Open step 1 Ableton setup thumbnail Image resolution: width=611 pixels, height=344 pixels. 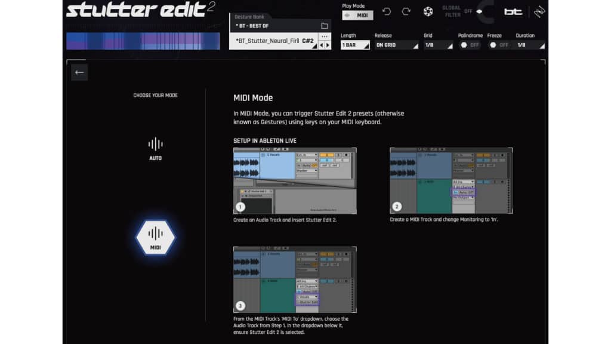pyautogui.click(x=295, y=180)
